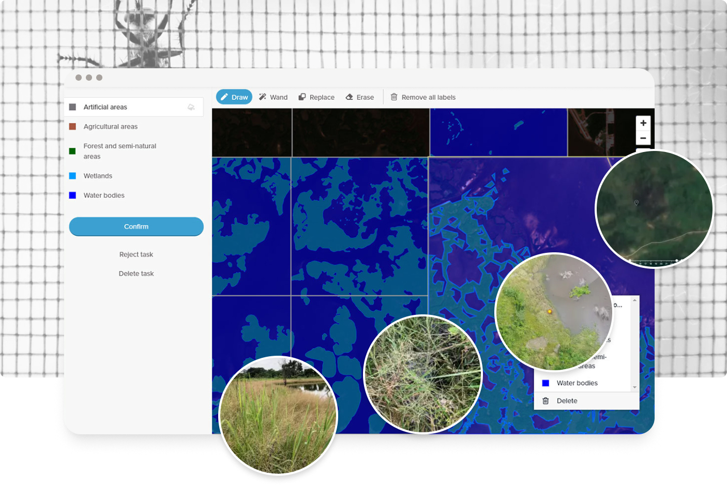Select the Draw pencil tool
Screen dimensions: 727x485
pos(234,97)
